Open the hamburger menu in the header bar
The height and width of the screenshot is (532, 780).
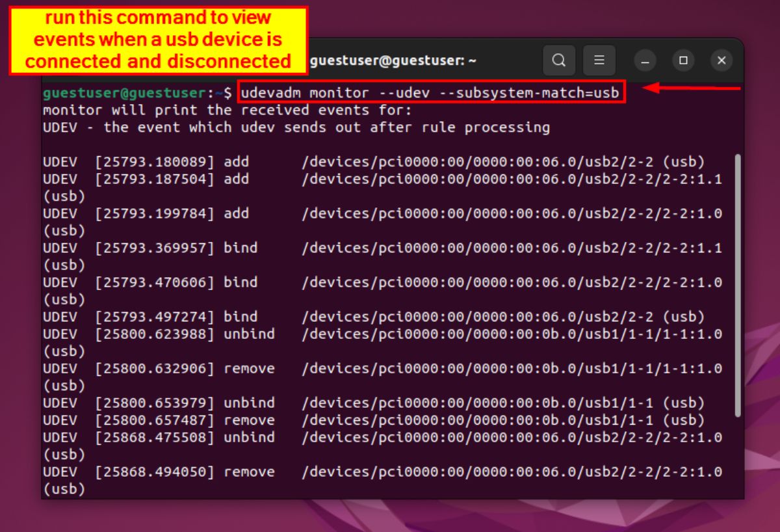click(x=599, y=60)
